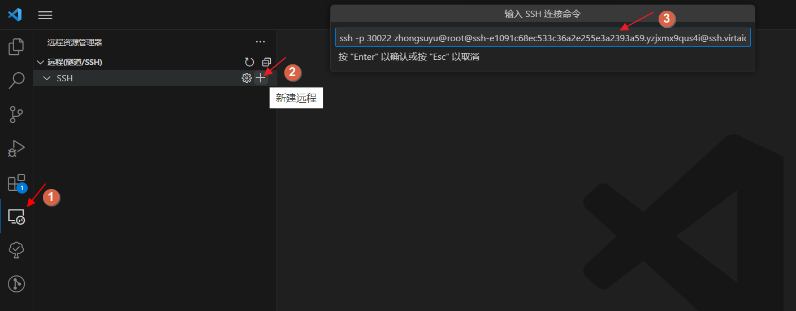This screenshot has height=311, width=796.
Task: Select the Remote Explorer icon
Action: click(16, 216)
